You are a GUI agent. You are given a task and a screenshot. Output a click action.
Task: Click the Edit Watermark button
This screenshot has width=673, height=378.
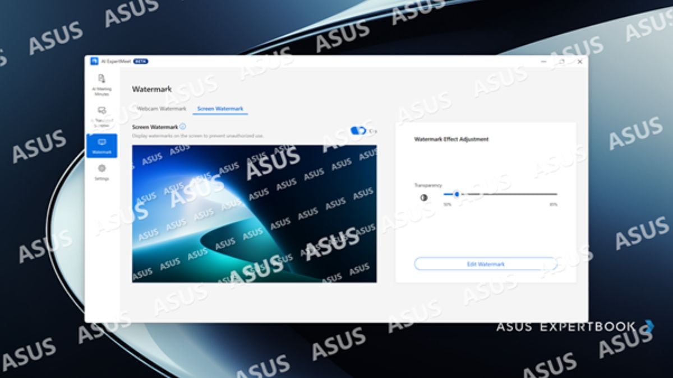tap(486, 264)
